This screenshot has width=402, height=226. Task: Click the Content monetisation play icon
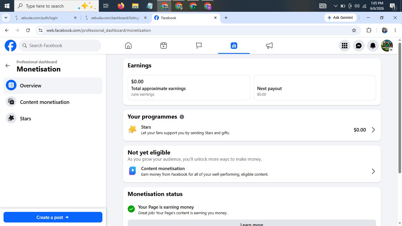[x=132, y=171]
